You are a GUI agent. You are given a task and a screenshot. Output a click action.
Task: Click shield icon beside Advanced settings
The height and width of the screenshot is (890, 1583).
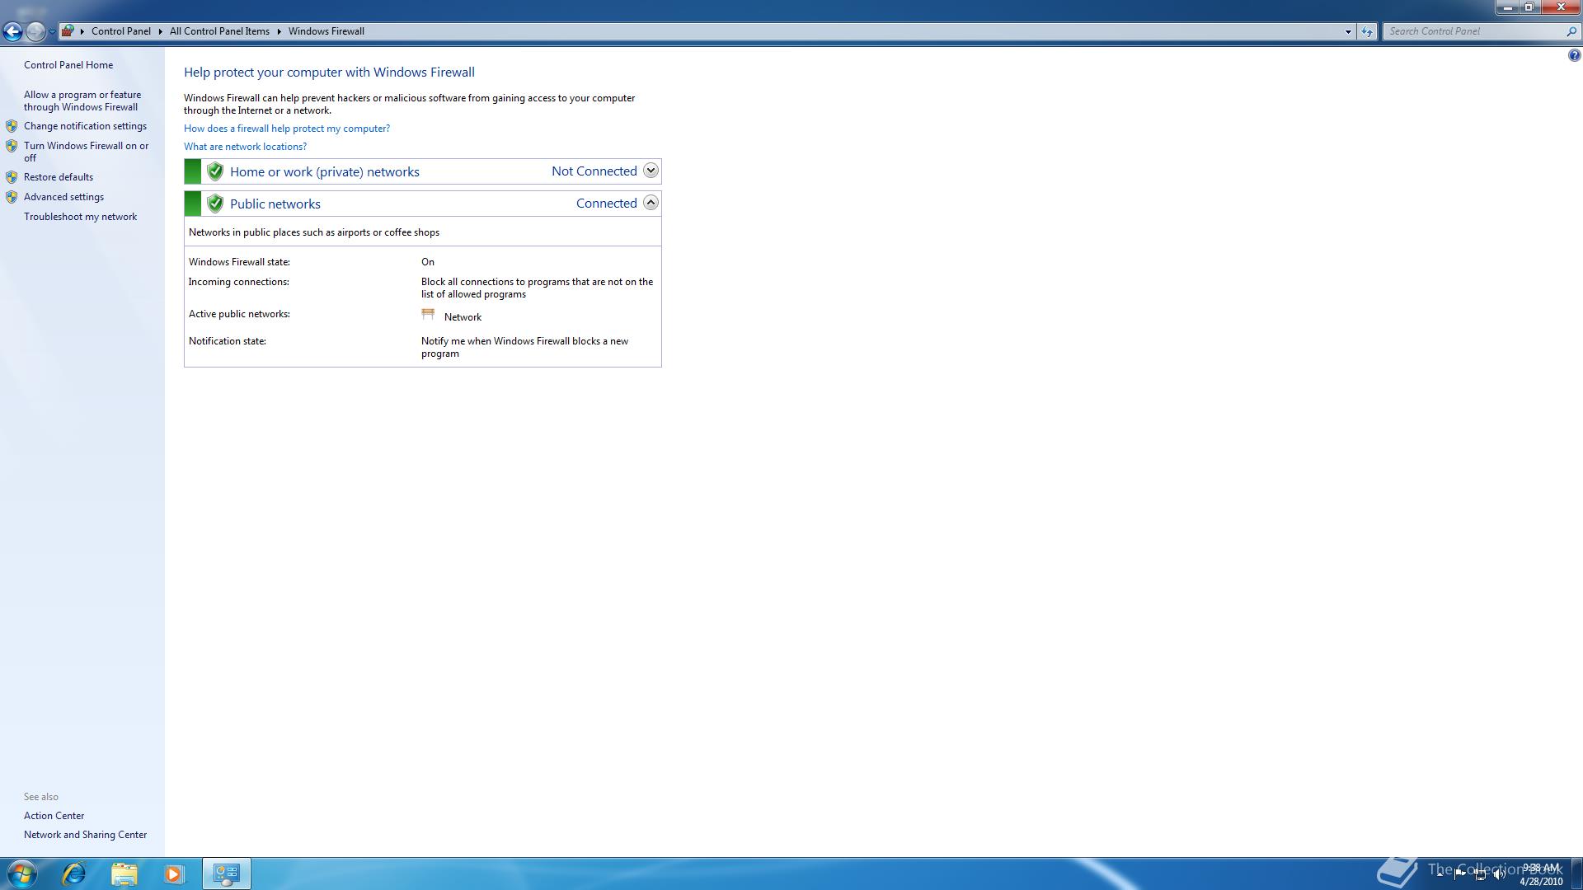click(12, 197)
